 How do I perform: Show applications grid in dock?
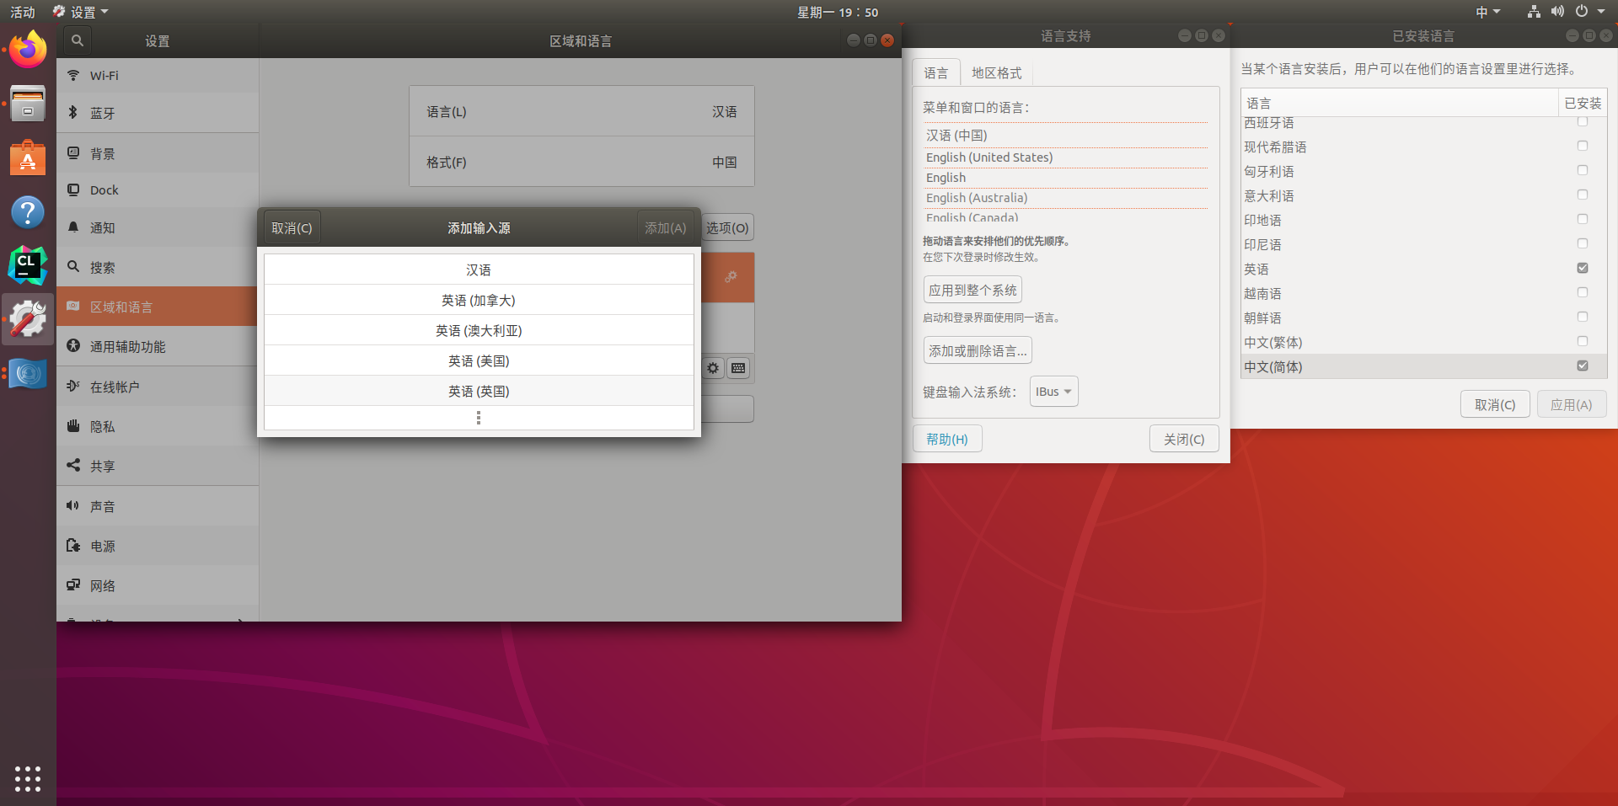click(x=28, y=778)
